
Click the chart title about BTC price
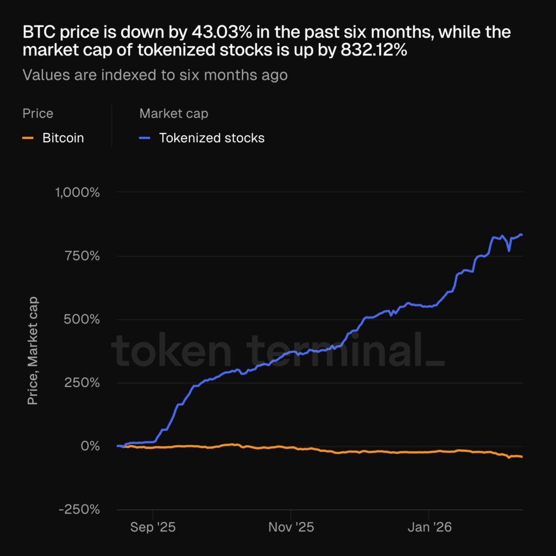(x=267, y=41)
